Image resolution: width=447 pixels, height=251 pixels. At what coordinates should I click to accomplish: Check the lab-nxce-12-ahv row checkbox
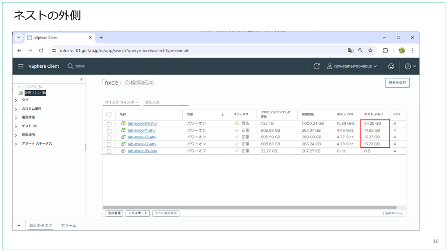click(109, 144)
